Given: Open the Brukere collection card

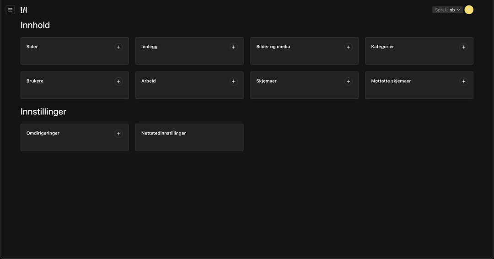Looking at the screenshot, I should 75,85.
